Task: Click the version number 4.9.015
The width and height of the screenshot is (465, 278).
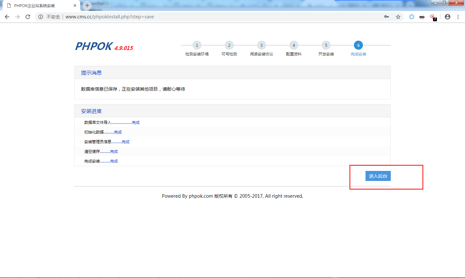Action: click(x=124, y=48)
